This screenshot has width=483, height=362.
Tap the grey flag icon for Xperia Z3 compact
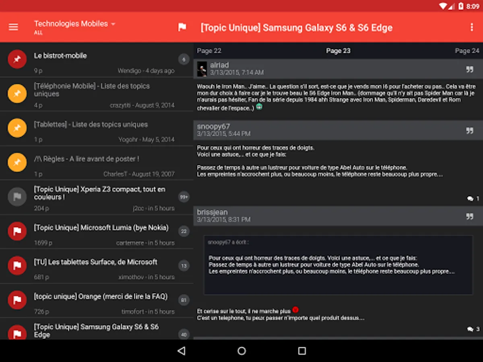[x=17, y=197]
